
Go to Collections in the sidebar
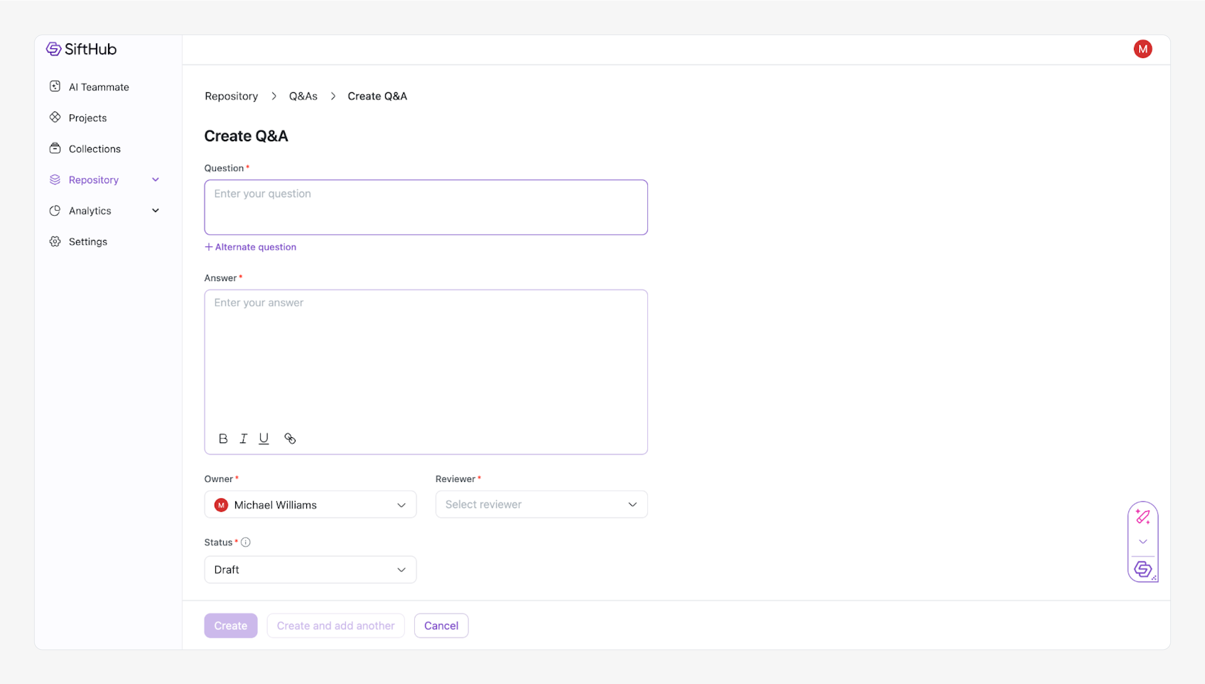coord(94,149)
